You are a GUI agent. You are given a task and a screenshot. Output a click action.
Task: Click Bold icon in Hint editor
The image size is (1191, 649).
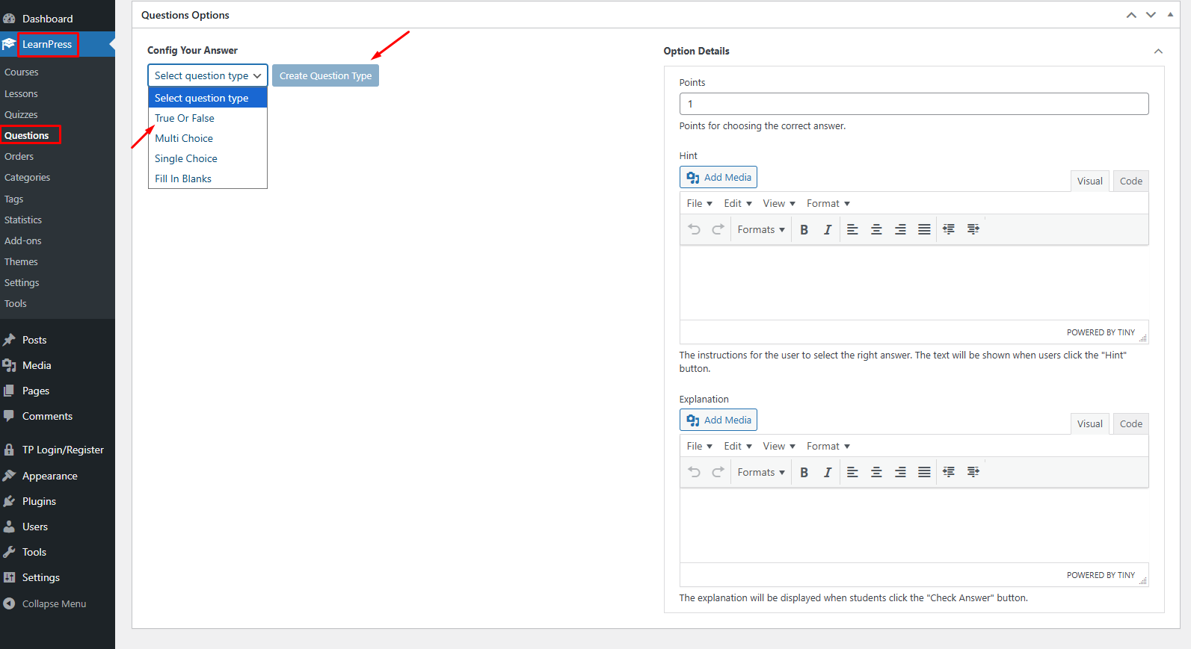point(804,230)
